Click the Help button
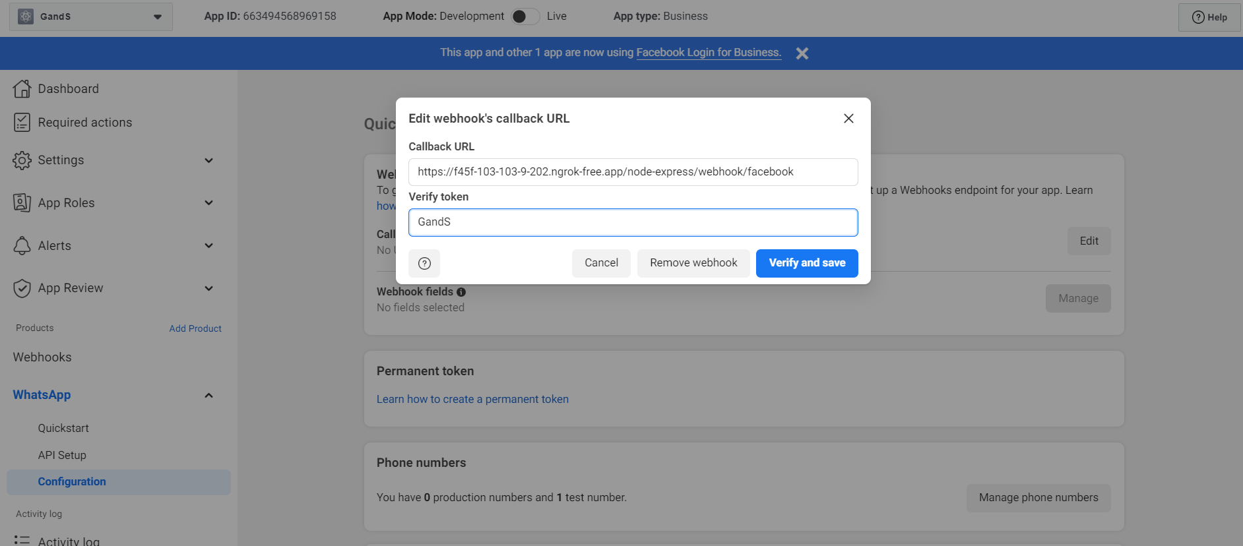Image resolution: width=1243 pixels, height=546 pixels. click(x=1209, y=17)
